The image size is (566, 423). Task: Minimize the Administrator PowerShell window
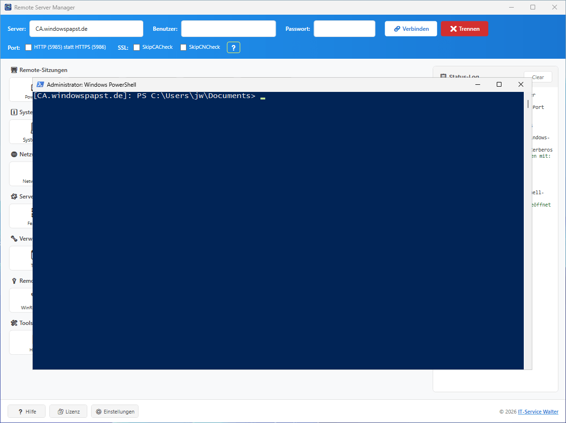coord(477,85)
